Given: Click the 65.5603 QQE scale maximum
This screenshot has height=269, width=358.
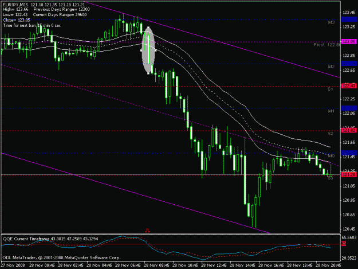Looking at the screenshot, I should pyautogui.click(x=349, y=237).
